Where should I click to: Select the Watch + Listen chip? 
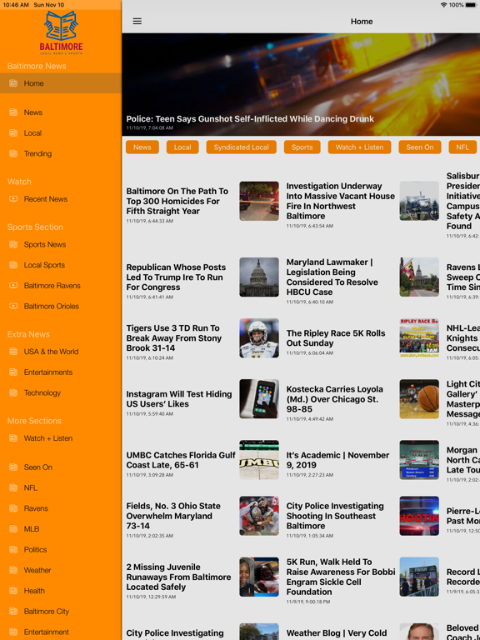tap(360, 147)
